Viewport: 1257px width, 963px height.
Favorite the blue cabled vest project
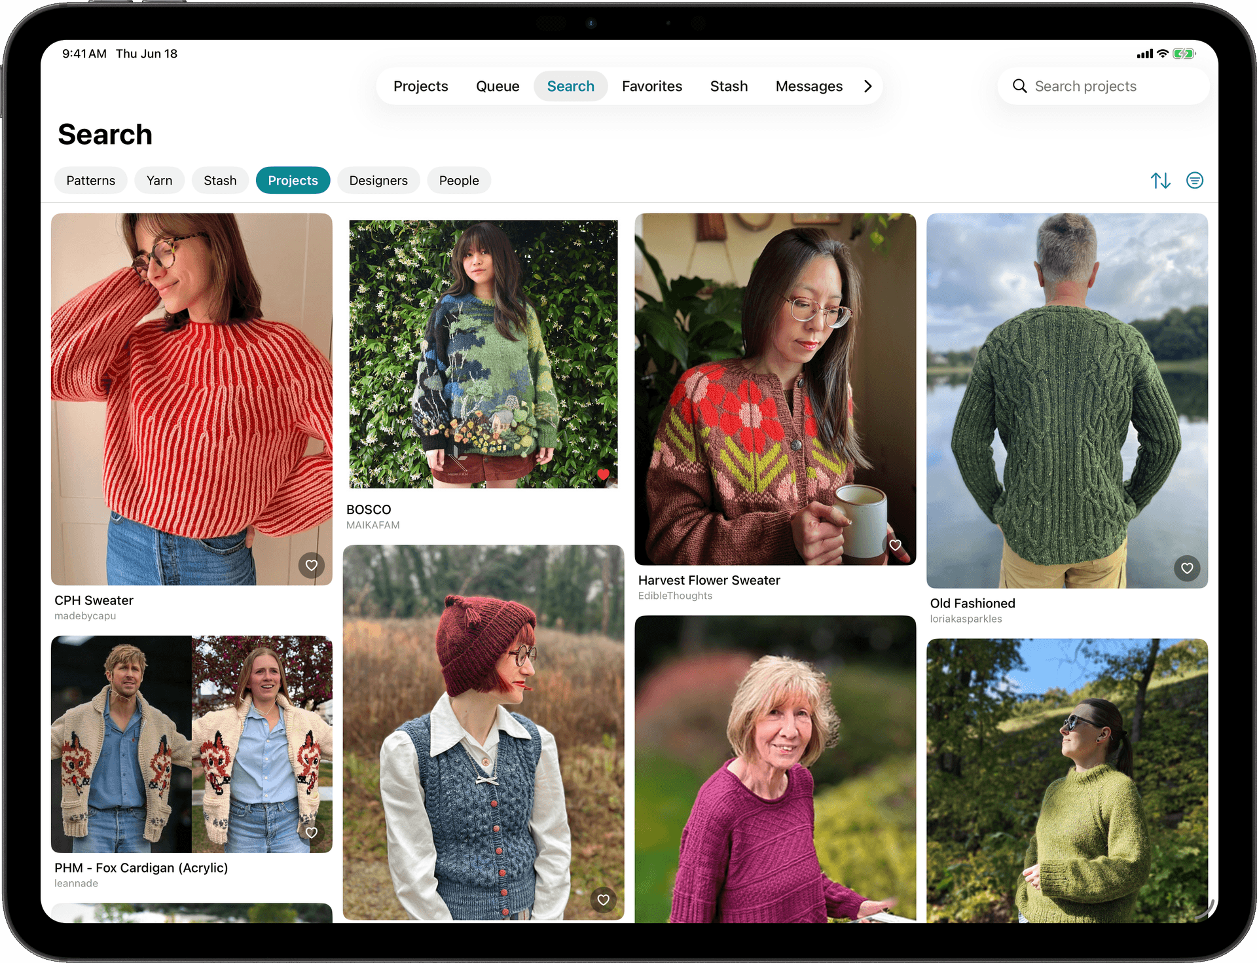pos(603,899)
